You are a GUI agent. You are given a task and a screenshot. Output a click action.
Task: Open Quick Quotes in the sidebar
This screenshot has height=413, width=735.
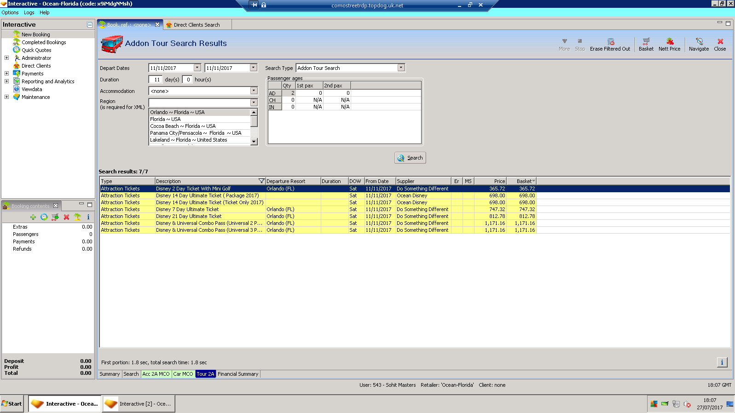pos(36,50)
